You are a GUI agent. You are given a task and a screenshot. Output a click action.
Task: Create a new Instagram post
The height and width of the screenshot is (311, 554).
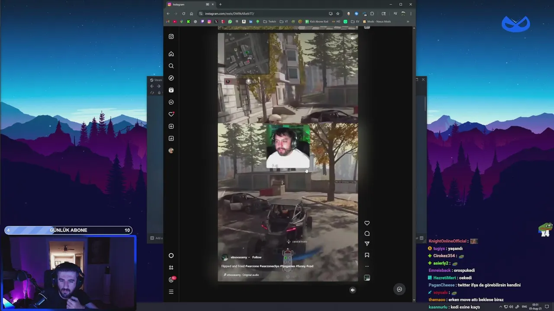pos(171,127)
